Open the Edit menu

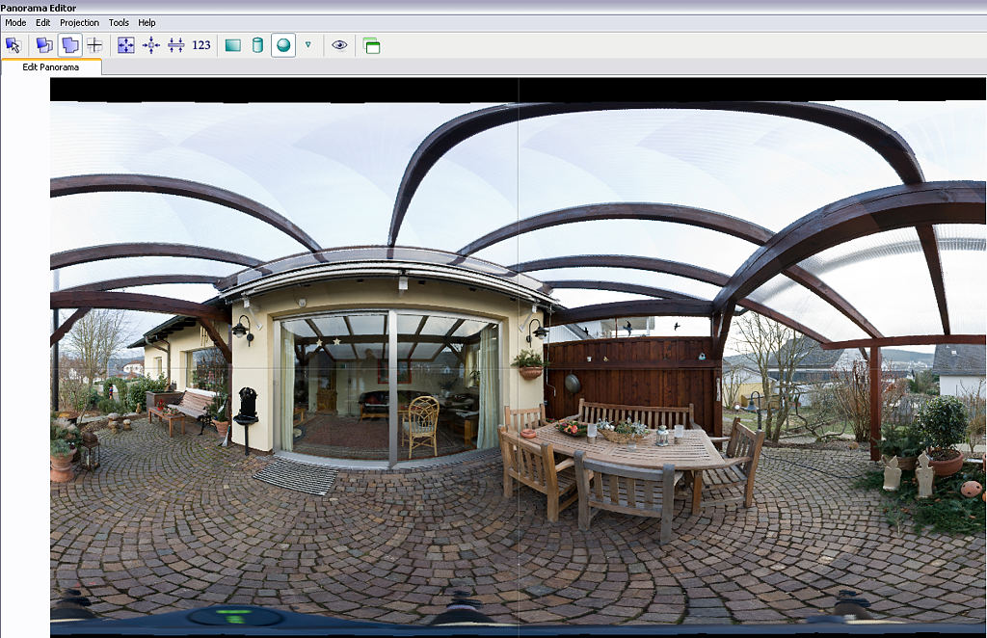click(x=43, y=22)
